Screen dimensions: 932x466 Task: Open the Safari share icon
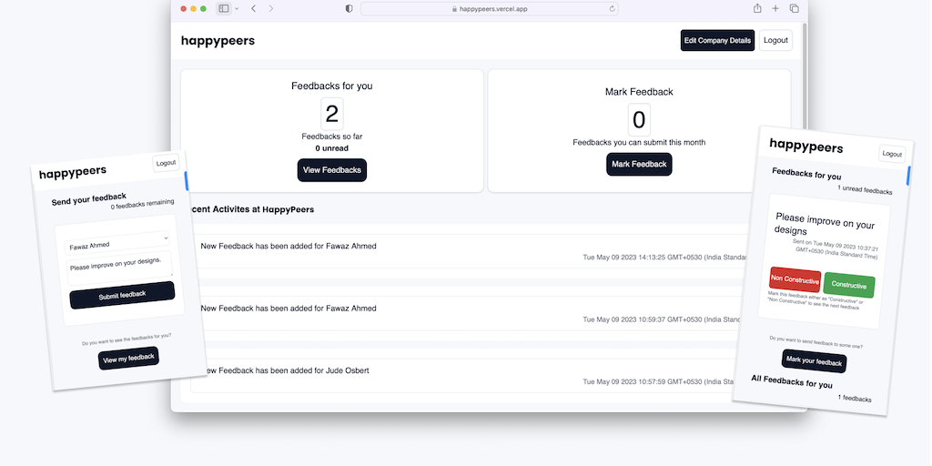click(757, 8)
